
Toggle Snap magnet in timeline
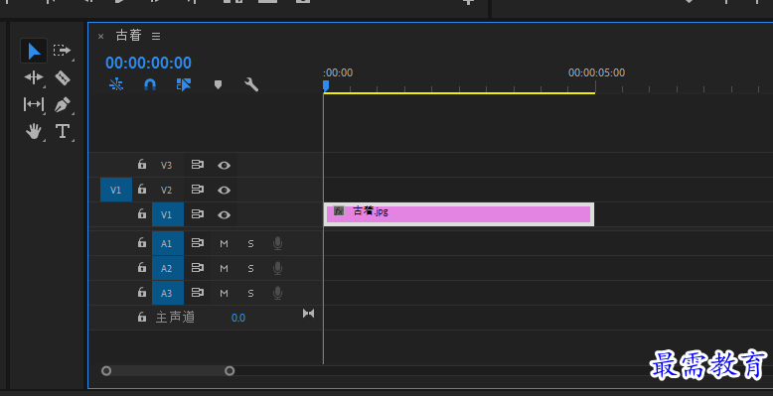click(150, 84)
